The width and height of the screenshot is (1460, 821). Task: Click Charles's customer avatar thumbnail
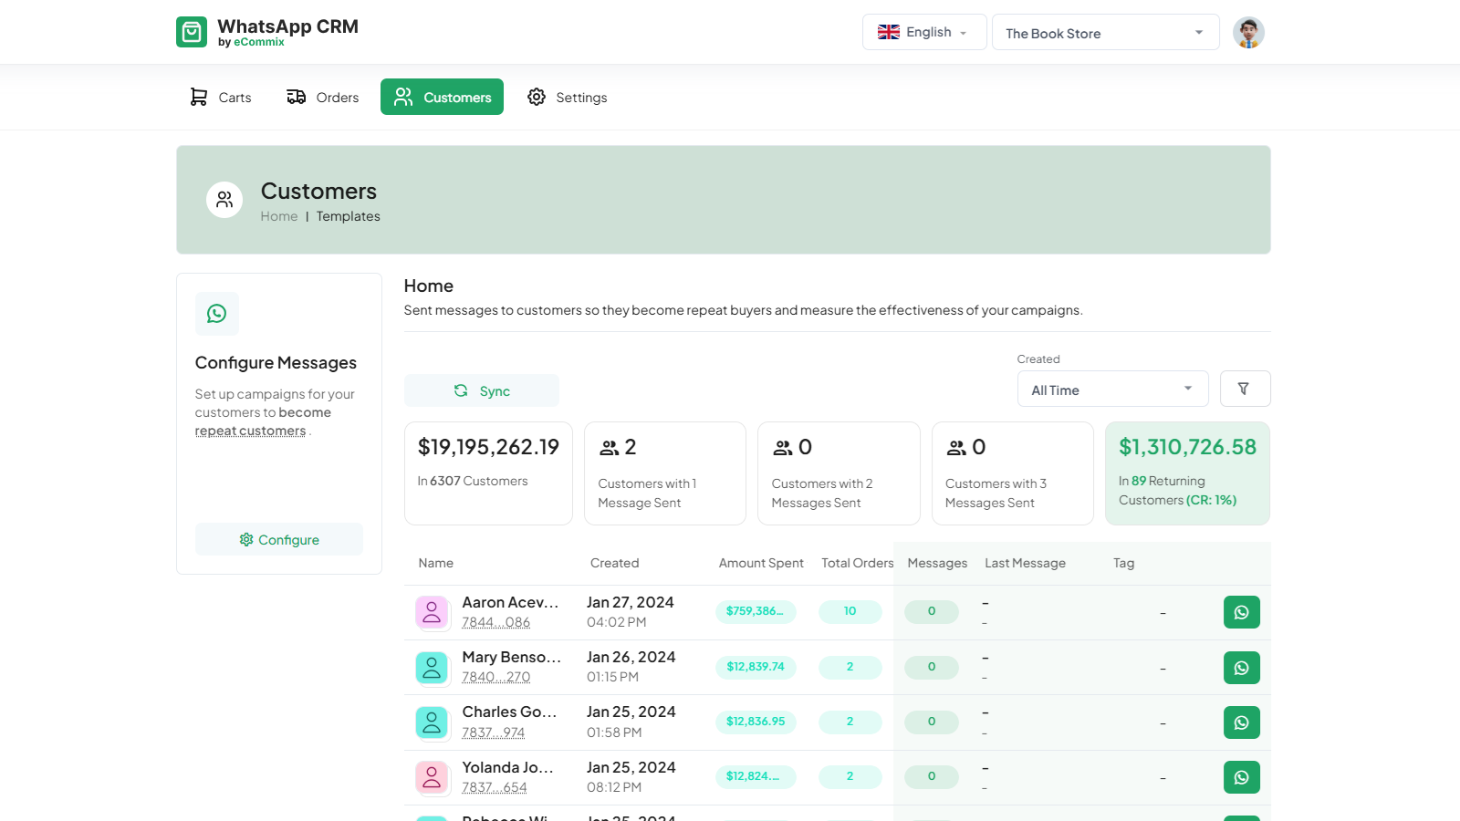tap(432, 722)
